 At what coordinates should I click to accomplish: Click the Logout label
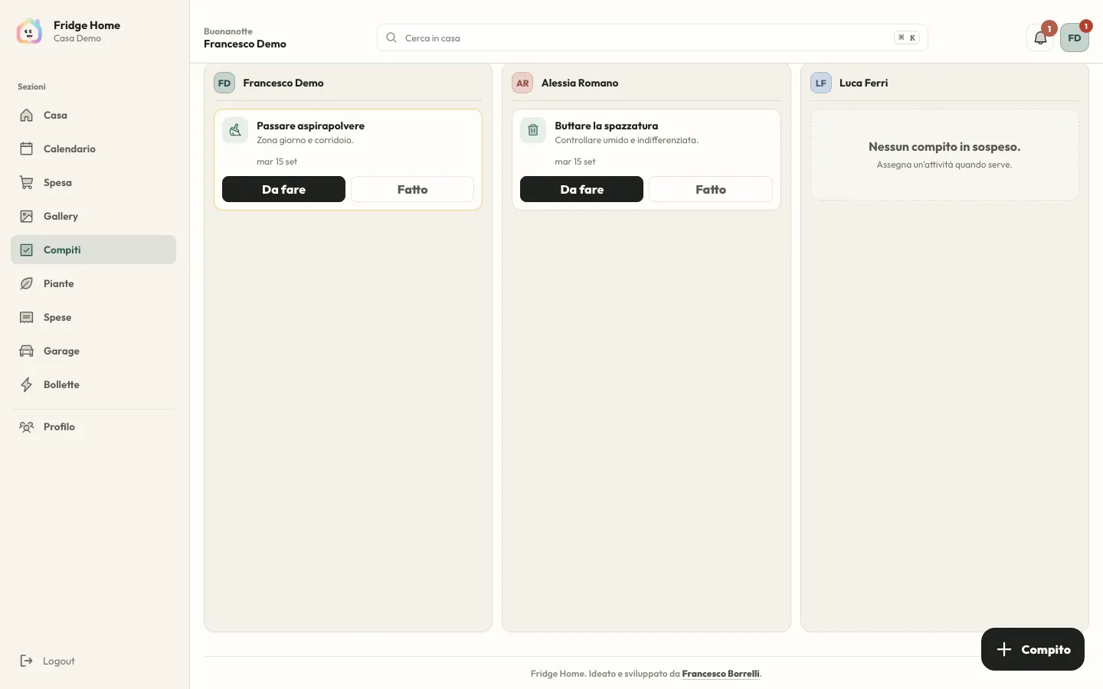(59, 661)
